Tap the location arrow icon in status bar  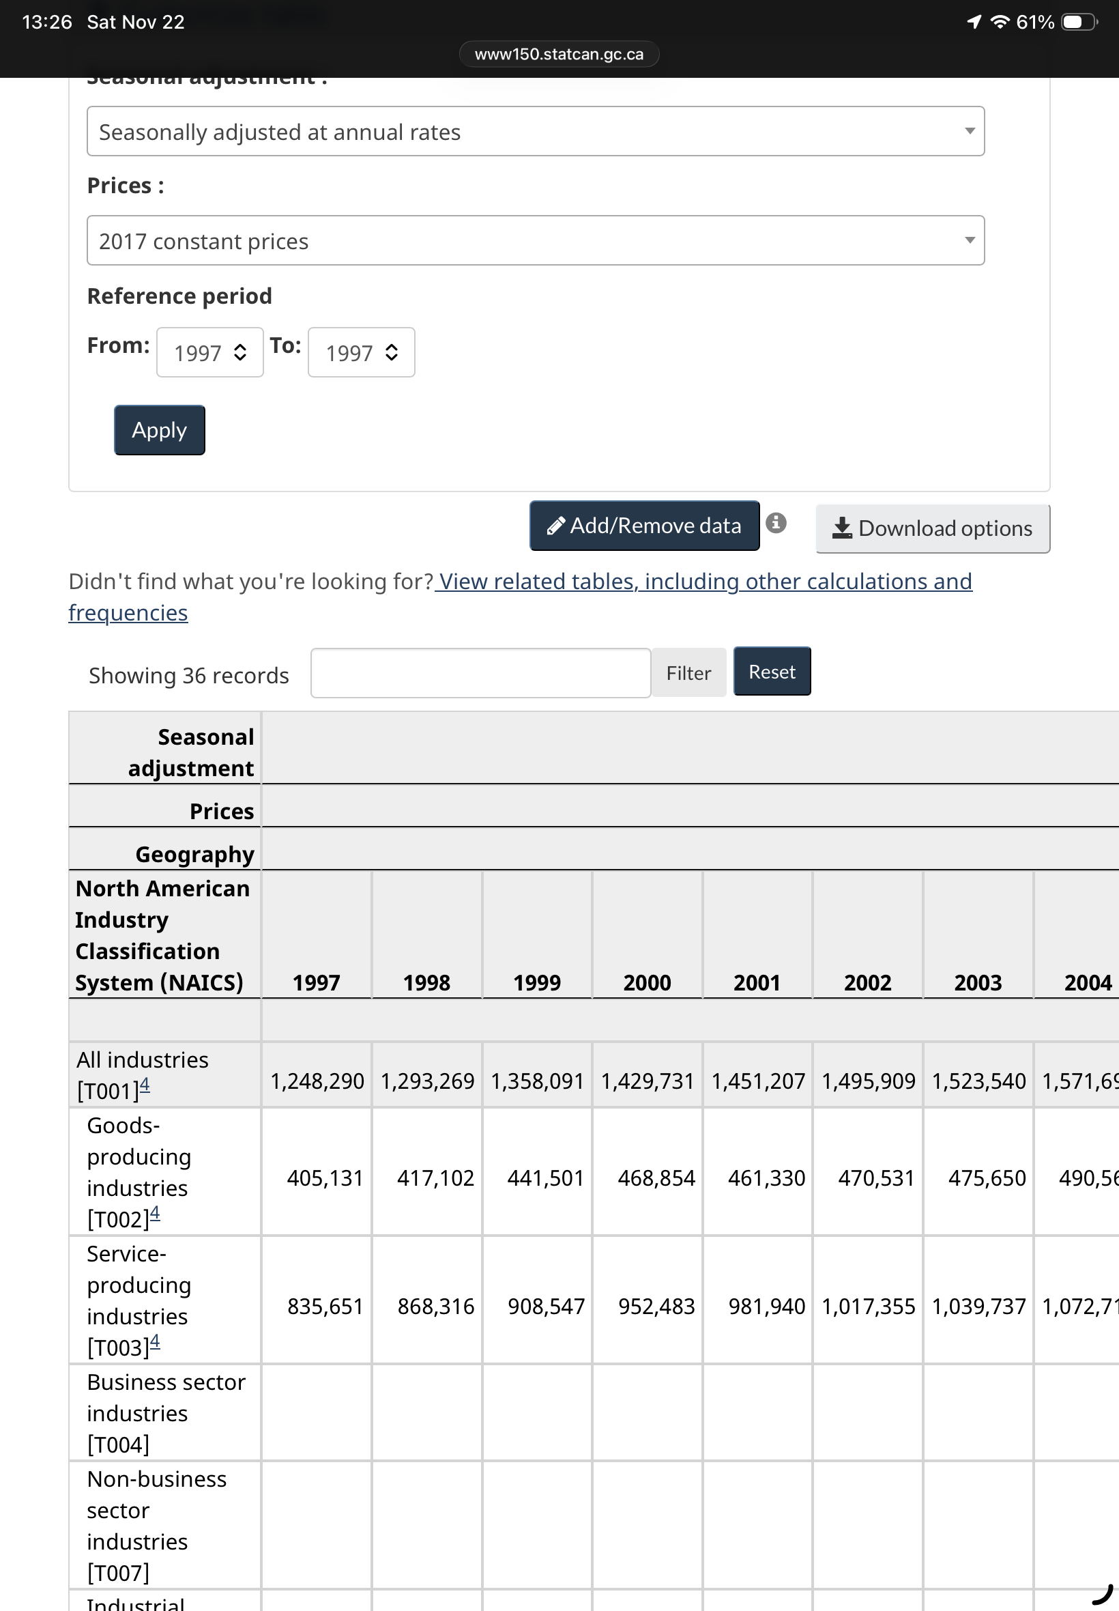973,22
